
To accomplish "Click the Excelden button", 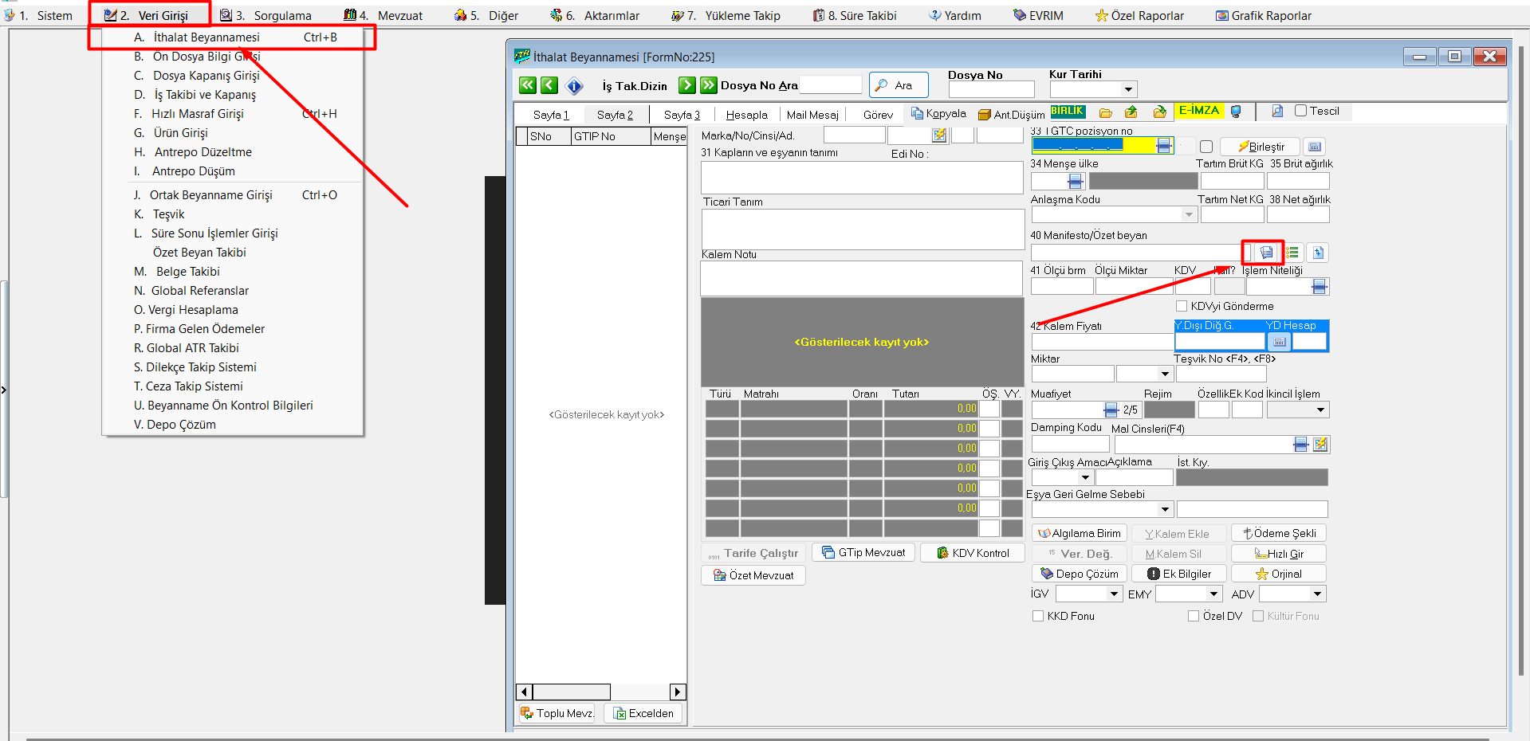I will (x=643, y=713).
